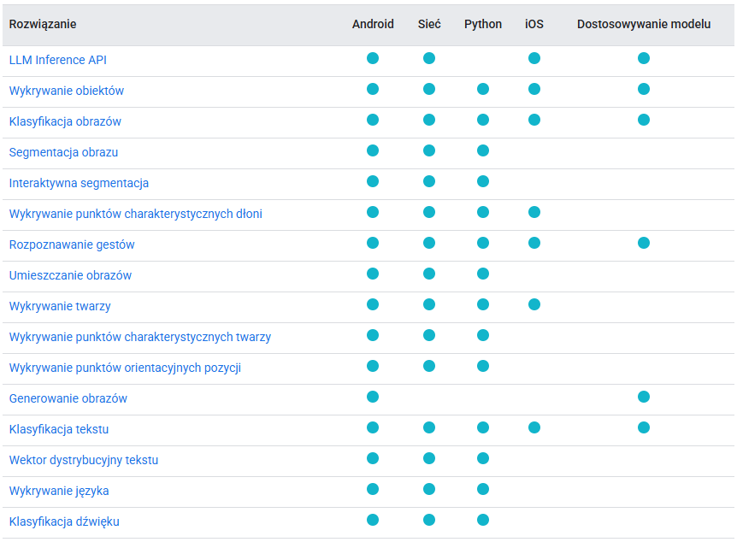Screen dimensions: 737x542
Task: Click Android dot in LLM Inference API row
Action: click(373, 58)
